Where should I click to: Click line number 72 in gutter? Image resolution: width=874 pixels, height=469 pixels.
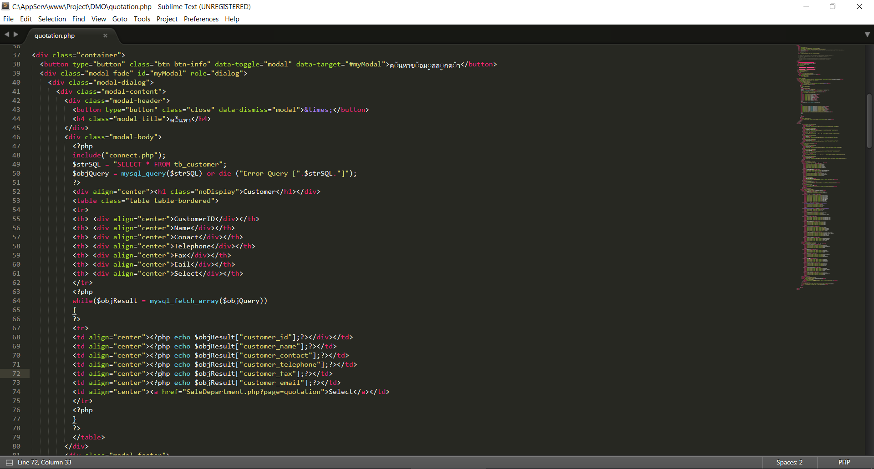tap(16, 373)
